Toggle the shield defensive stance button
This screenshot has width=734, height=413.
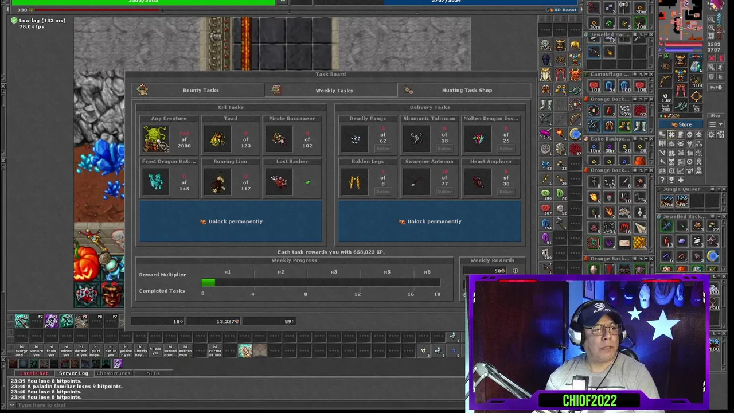coord(712,76)
